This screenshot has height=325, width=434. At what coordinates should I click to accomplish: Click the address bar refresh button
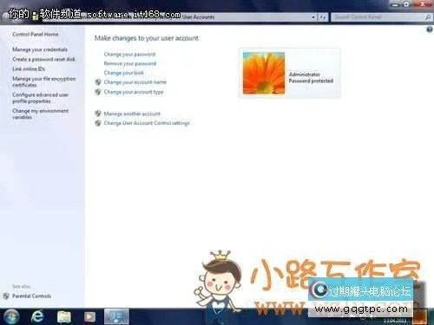(323, 17)
